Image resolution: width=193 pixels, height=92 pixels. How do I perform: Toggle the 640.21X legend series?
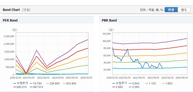[20, 87]
